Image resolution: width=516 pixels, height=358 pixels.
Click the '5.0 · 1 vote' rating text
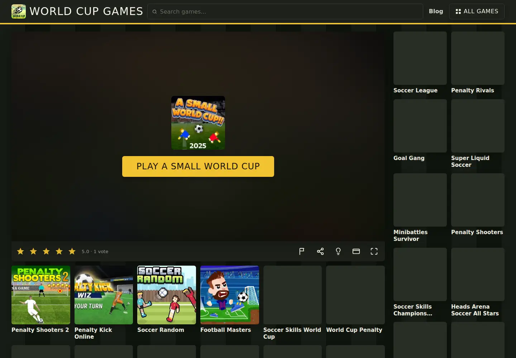click(95, 252)
